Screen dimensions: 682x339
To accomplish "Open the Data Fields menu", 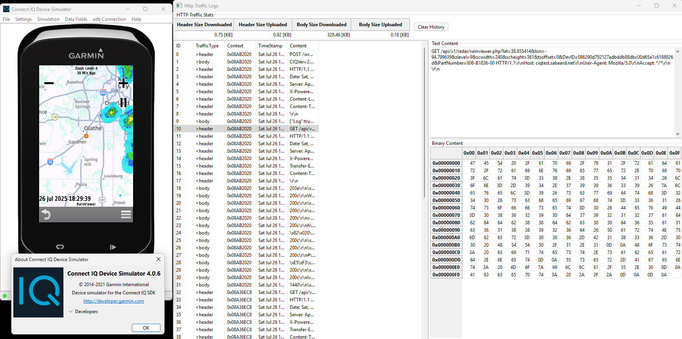I will point(76,19).
